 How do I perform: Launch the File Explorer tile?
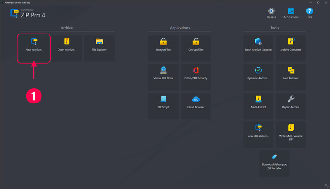pyautogui.click(x=99, y=48)
